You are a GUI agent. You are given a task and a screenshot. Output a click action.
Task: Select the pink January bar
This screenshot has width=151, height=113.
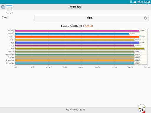tap(77, 31)
